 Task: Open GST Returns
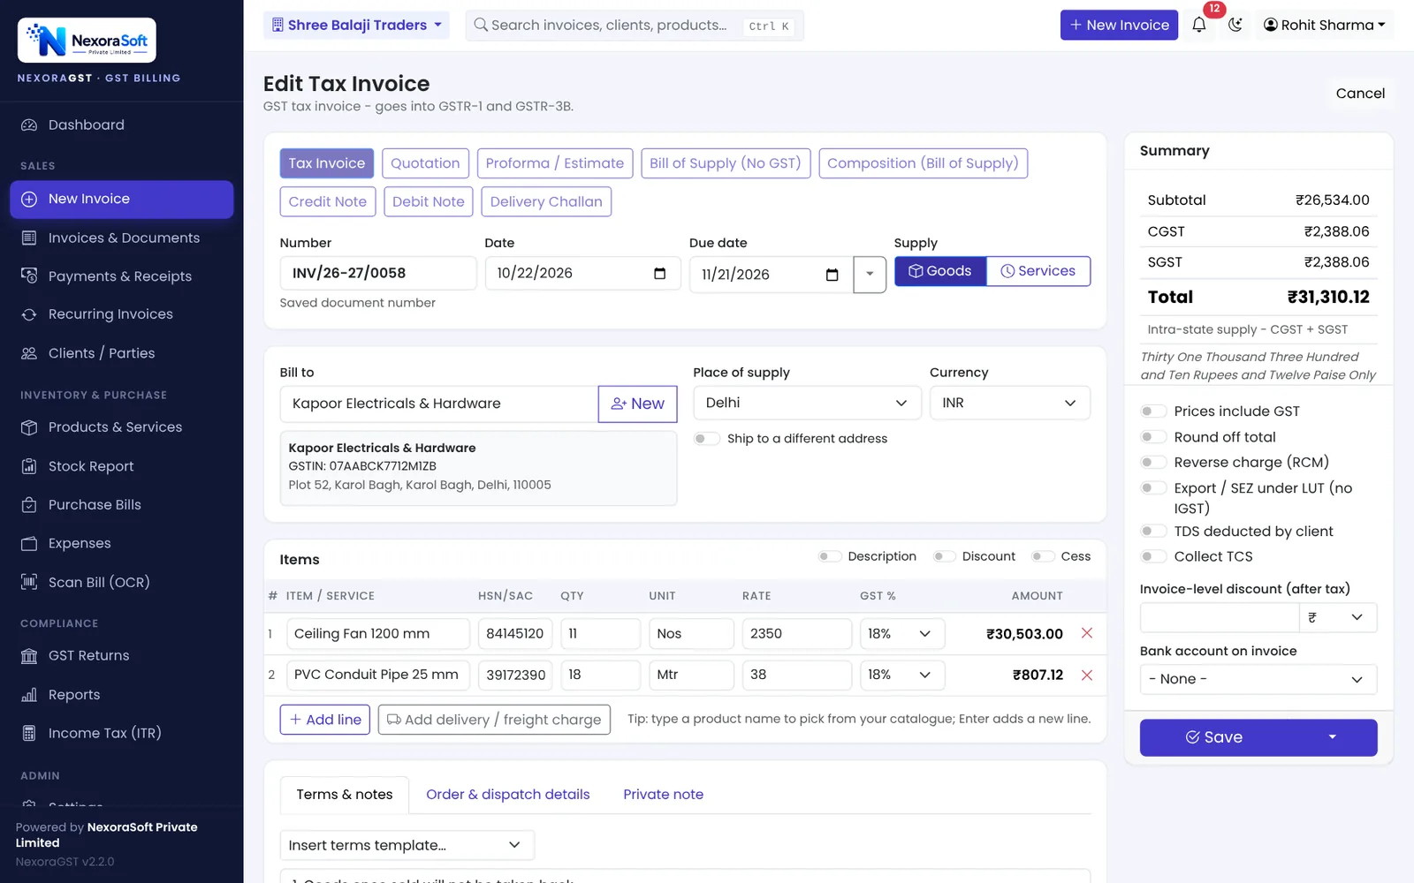pos(122,655)
